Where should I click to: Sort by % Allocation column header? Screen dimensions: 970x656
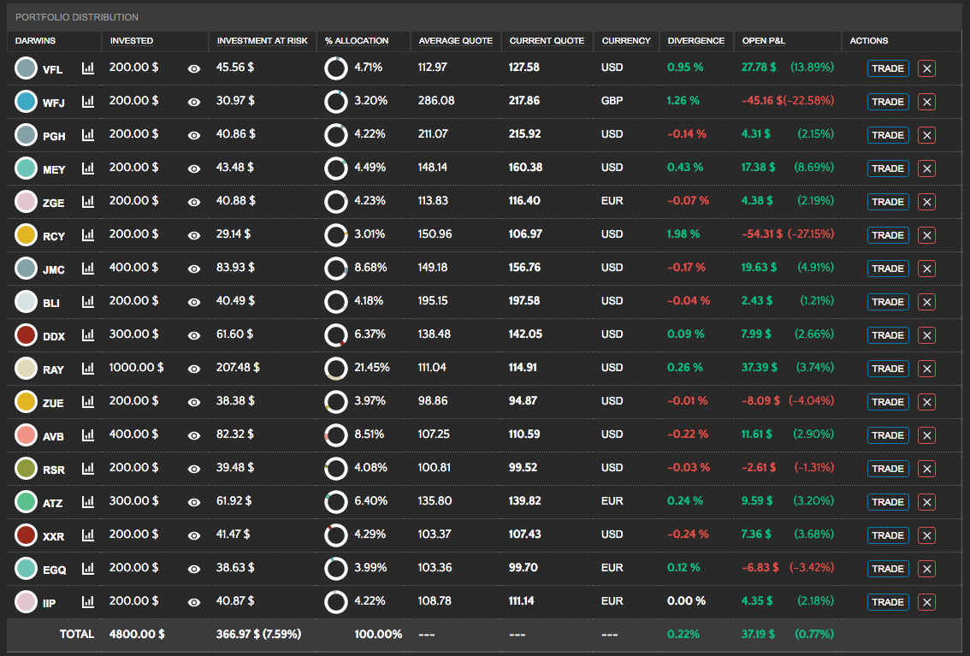coord(357,41)
